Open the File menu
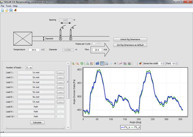Viewport: 193px width, 137px height. point(3,6)
